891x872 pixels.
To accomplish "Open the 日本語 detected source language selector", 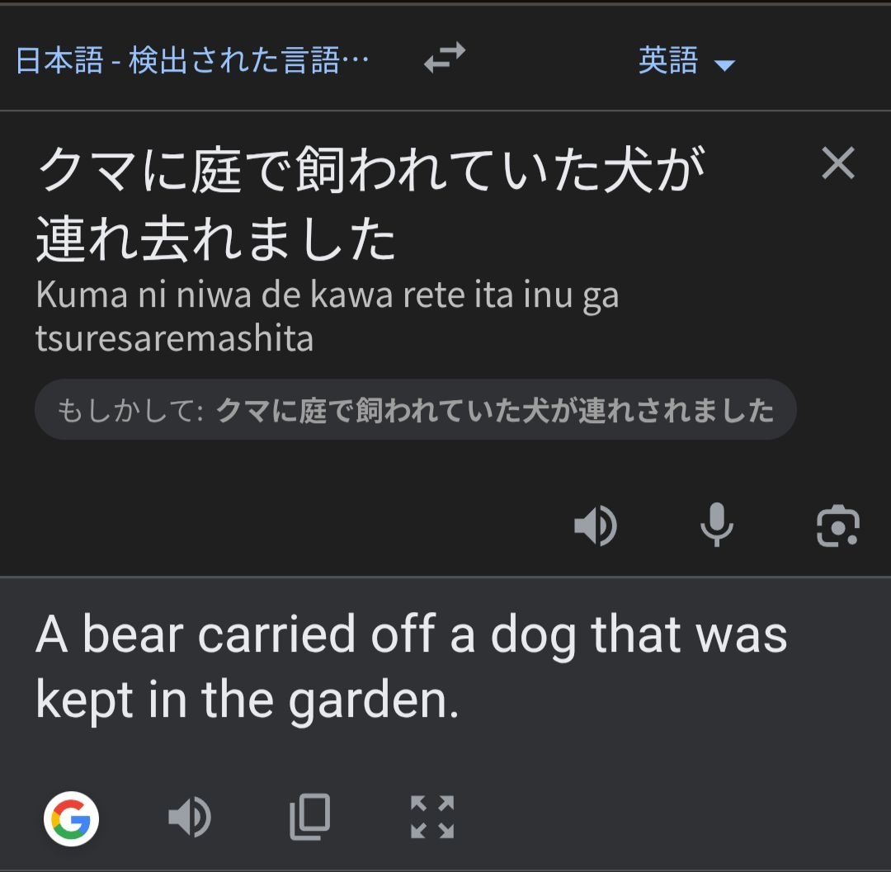I will tap(192, 60).
